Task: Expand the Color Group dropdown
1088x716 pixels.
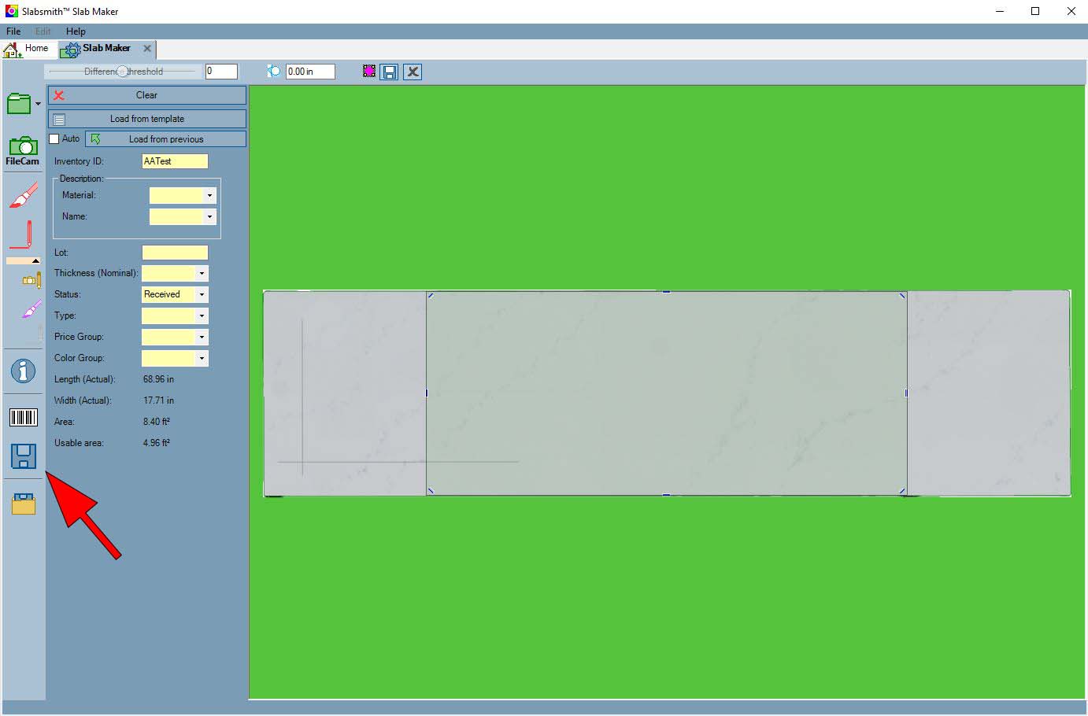Action: pyautogui.click(x=202, y=358)
